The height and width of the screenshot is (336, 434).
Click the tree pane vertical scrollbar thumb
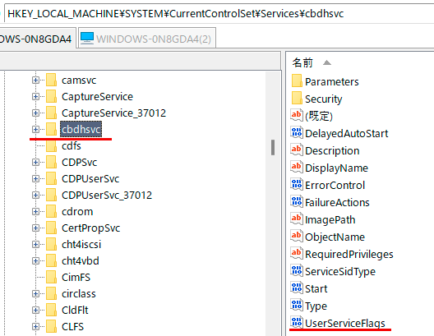point(273,147)
